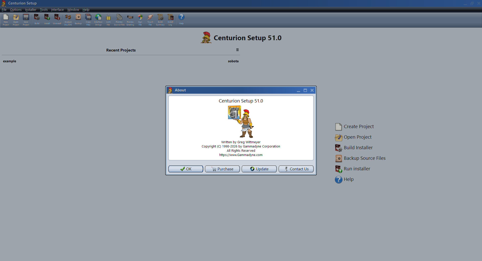Open the File menu
This screenshot has height=261, width=482.
[4, 10]
